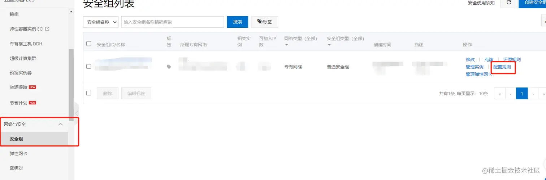The width and height of the screenshot is (546, 180).
Task: Open 节省计划 in the sidebar
Action: (x=18, y=103)
